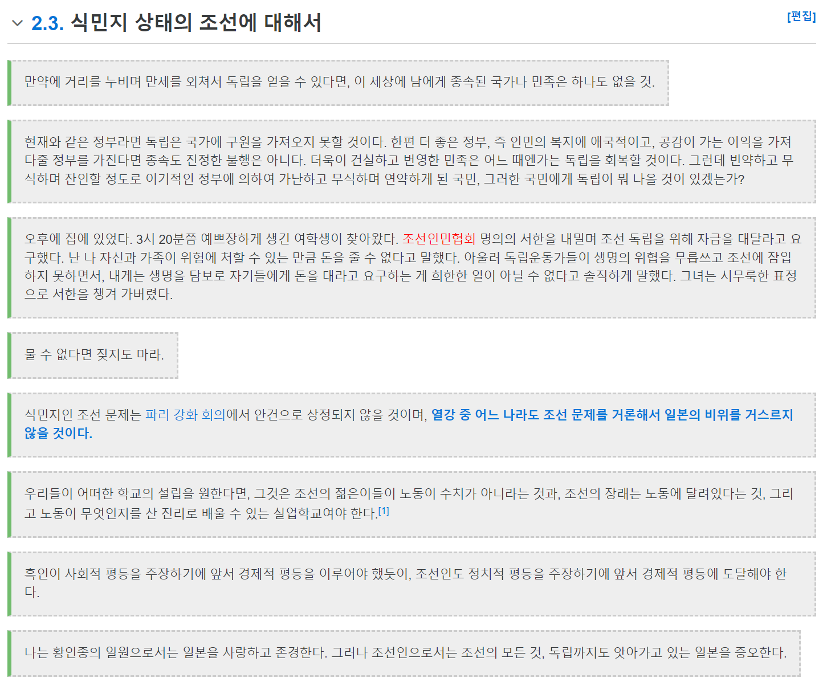The width and height of the screenshot is (827, 686).
Task: Open the [편집] edit link
Action: pyautogui.click(x=801, y=17)
